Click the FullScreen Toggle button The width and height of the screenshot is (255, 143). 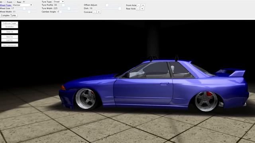(x=10, y=23)
